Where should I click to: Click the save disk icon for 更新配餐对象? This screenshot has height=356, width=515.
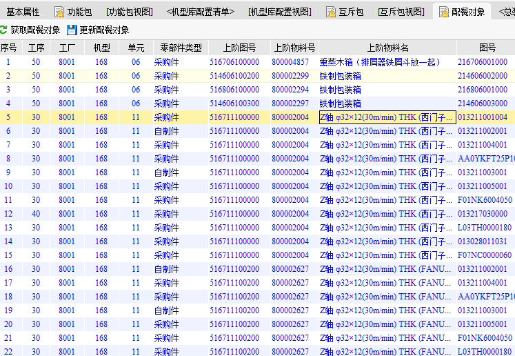(72, 30)
